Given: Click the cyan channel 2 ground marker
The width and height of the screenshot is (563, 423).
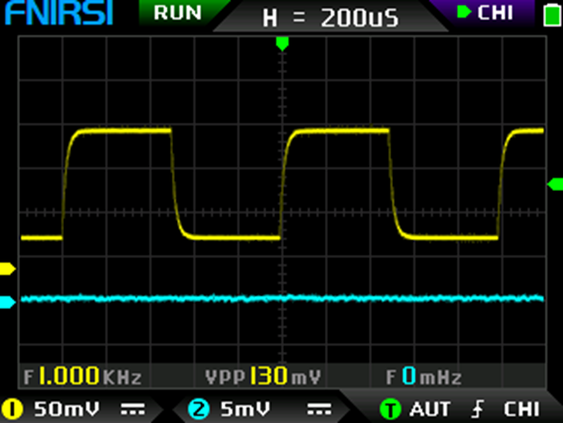Looking at the screenshot, I should coord(7,302).
